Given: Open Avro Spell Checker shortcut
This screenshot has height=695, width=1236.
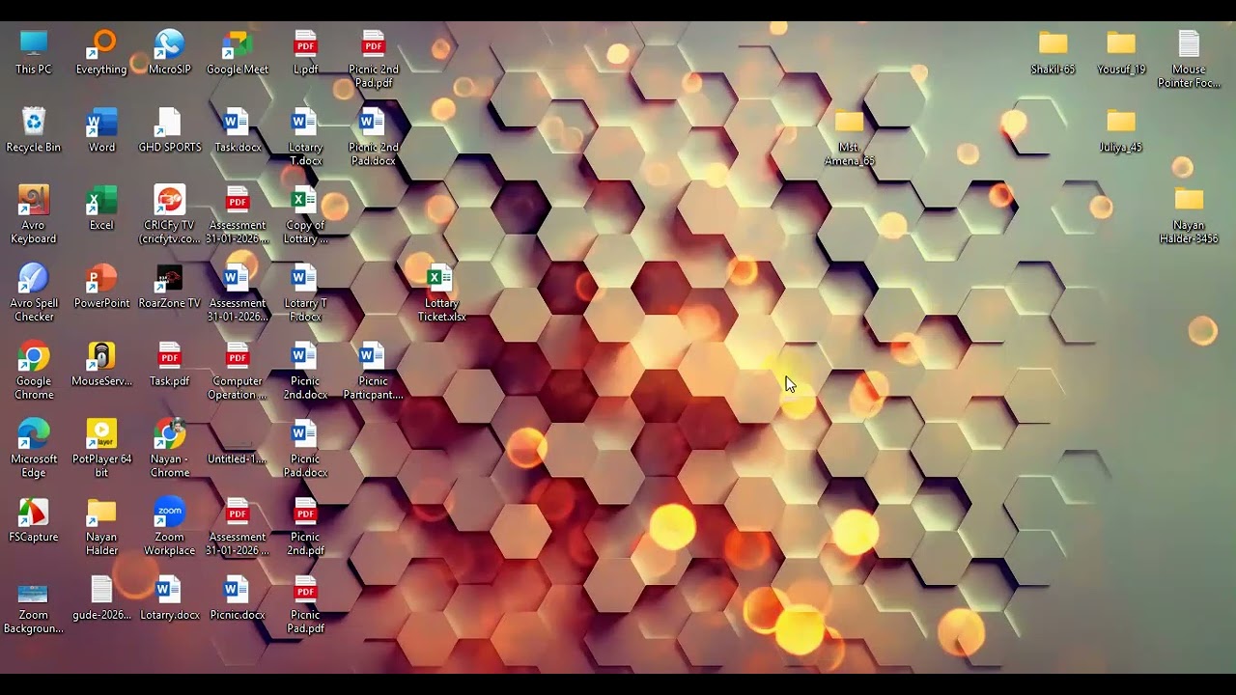Looking at the screenshot, I should click(x=34, y=292).
